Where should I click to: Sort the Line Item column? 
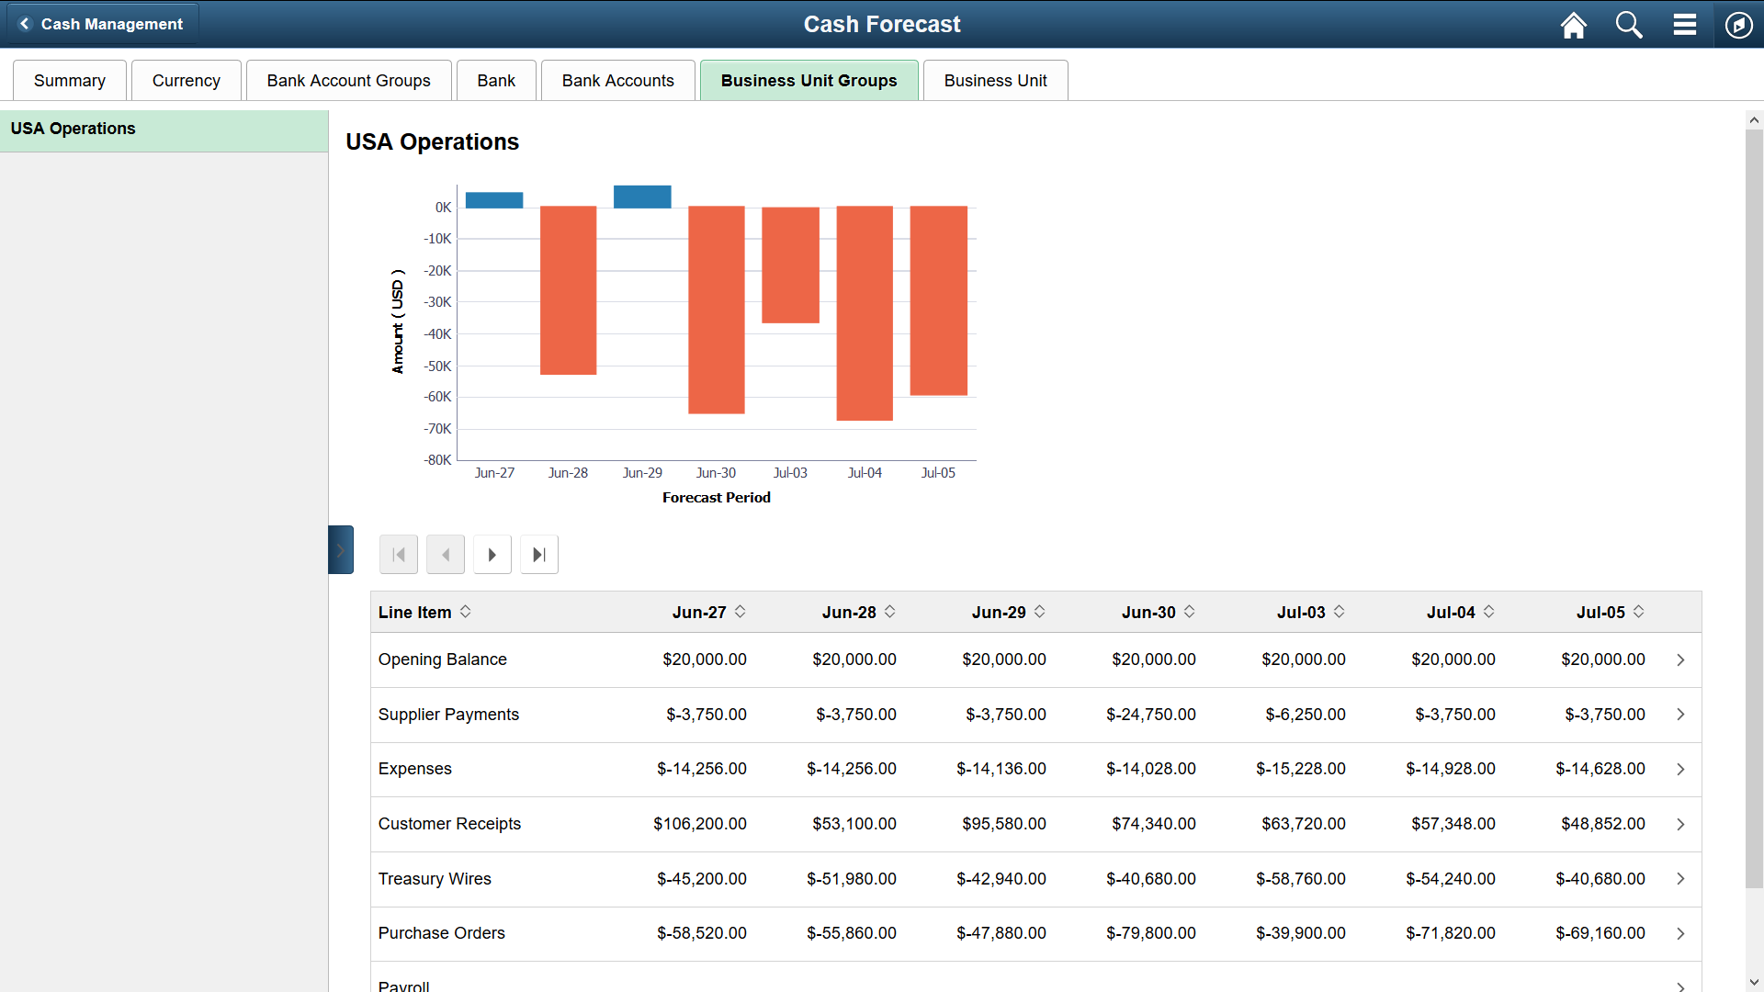466,612
